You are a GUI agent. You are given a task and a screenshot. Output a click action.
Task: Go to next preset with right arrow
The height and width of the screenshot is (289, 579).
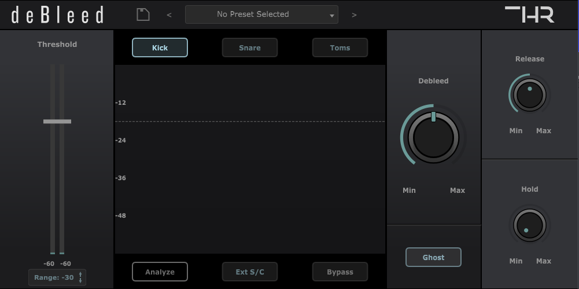354,15
